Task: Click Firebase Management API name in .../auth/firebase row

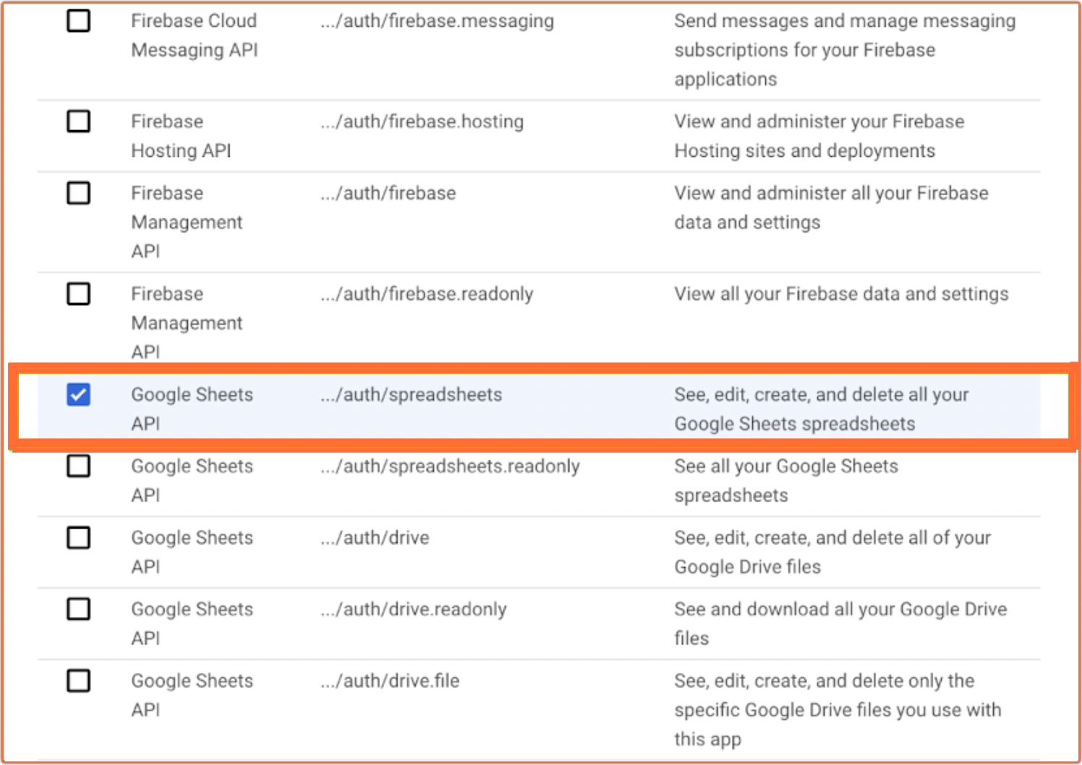Action: [187, 222]
